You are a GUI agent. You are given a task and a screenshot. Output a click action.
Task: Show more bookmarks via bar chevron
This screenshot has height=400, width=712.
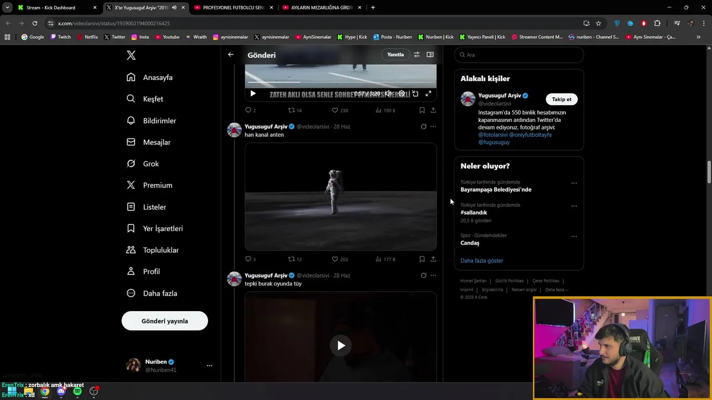point(699,37)
